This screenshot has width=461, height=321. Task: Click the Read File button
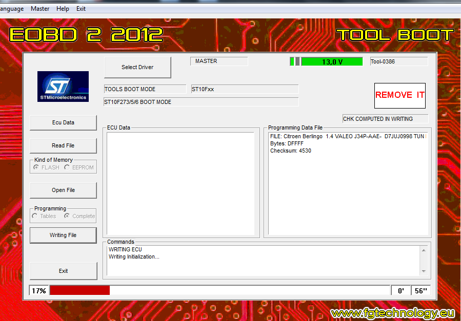(63, 145)
